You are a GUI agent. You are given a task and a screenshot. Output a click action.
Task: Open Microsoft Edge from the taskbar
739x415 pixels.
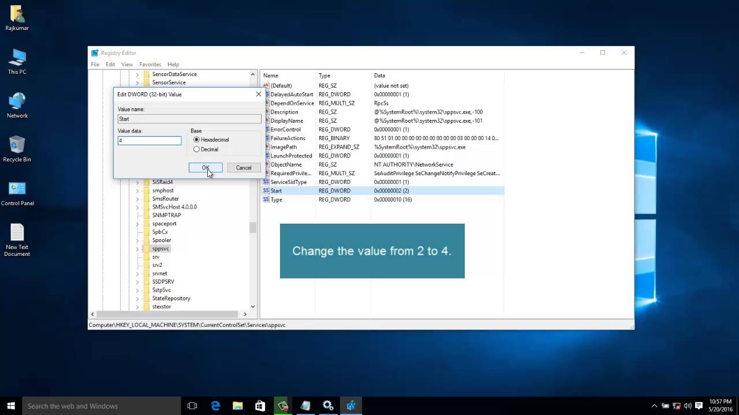tap(215, 406)
